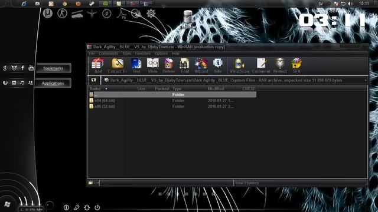The height and width of the screenshot is (212, 378).
Task: Open the settings gear in top dock
Action: coord(151,14)
